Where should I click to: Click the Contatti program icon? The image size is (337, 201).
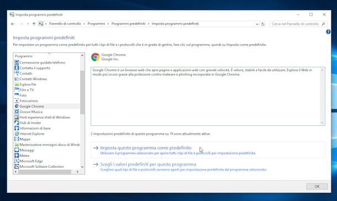pos(17,73)
